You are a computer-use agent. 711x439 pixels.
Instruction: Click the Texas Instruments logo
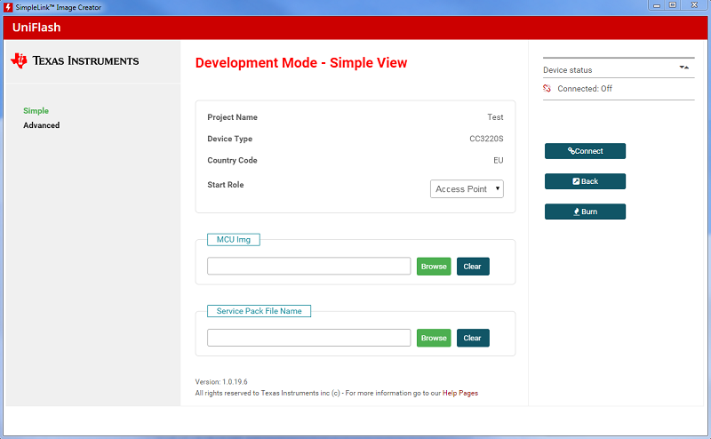coord(75,61)
